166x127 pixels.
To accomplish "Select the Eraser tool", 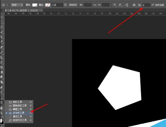I will (2, 67).
